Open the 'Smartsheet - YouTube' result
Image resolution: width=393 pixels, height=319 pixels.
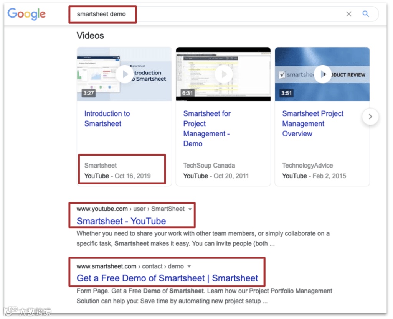click(121, 221)
